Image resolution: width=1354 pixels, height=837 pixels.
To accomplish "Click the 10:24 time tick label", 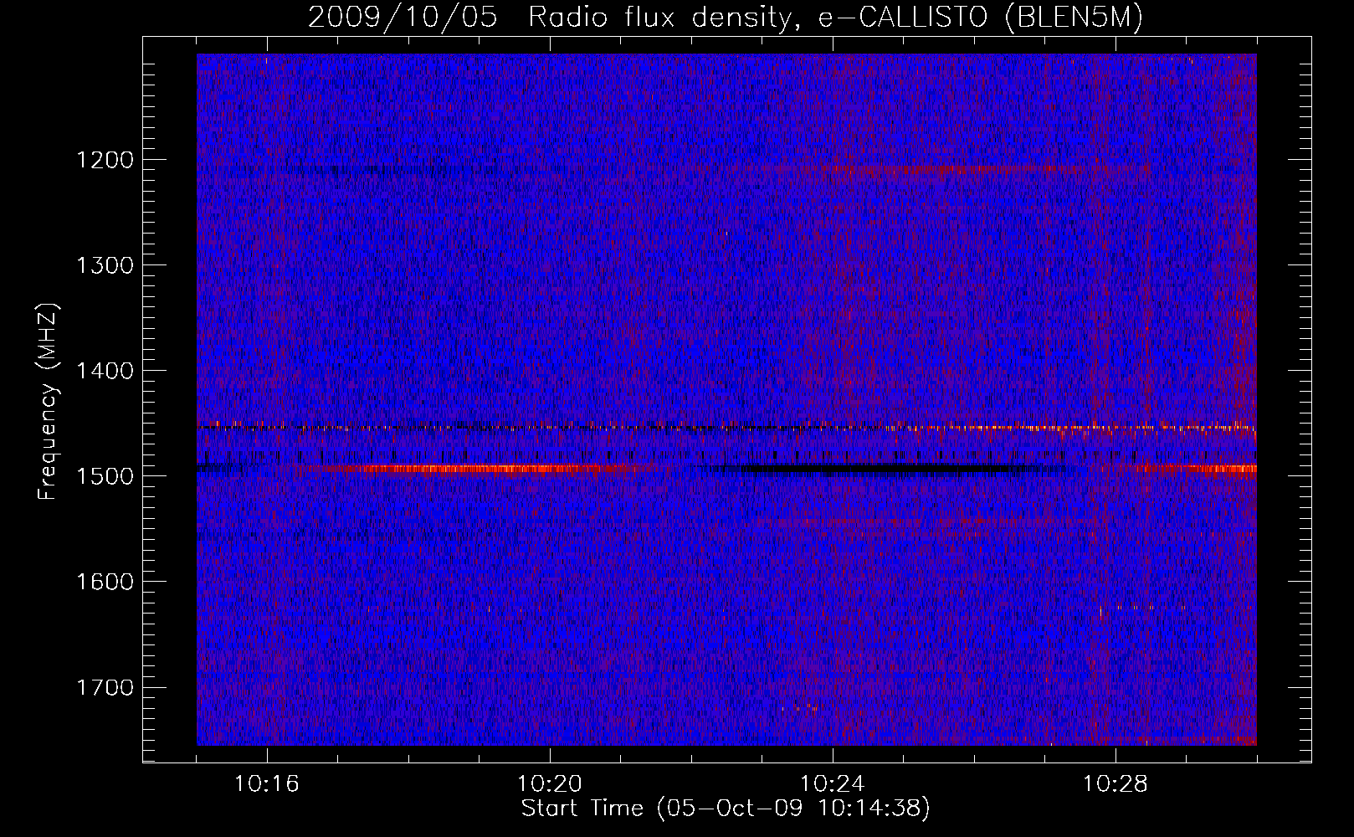I will coord(833,784).
